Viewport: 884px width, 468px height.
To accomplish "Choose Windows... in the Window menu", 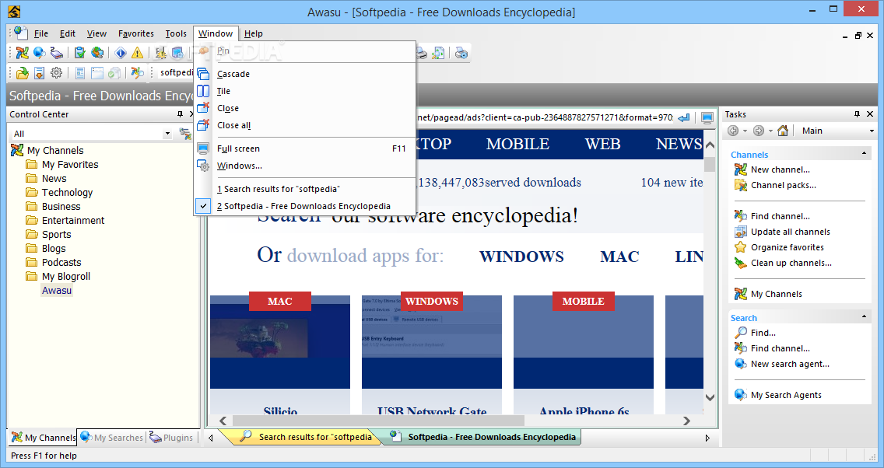I will click(x=240, y=166).
